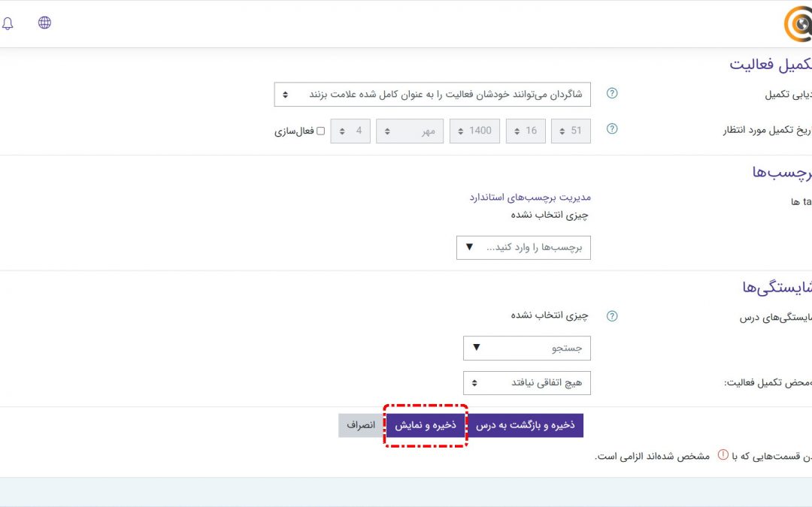Click the tags input field برچسب‌ها را وارد کنید

click(523, 247)
